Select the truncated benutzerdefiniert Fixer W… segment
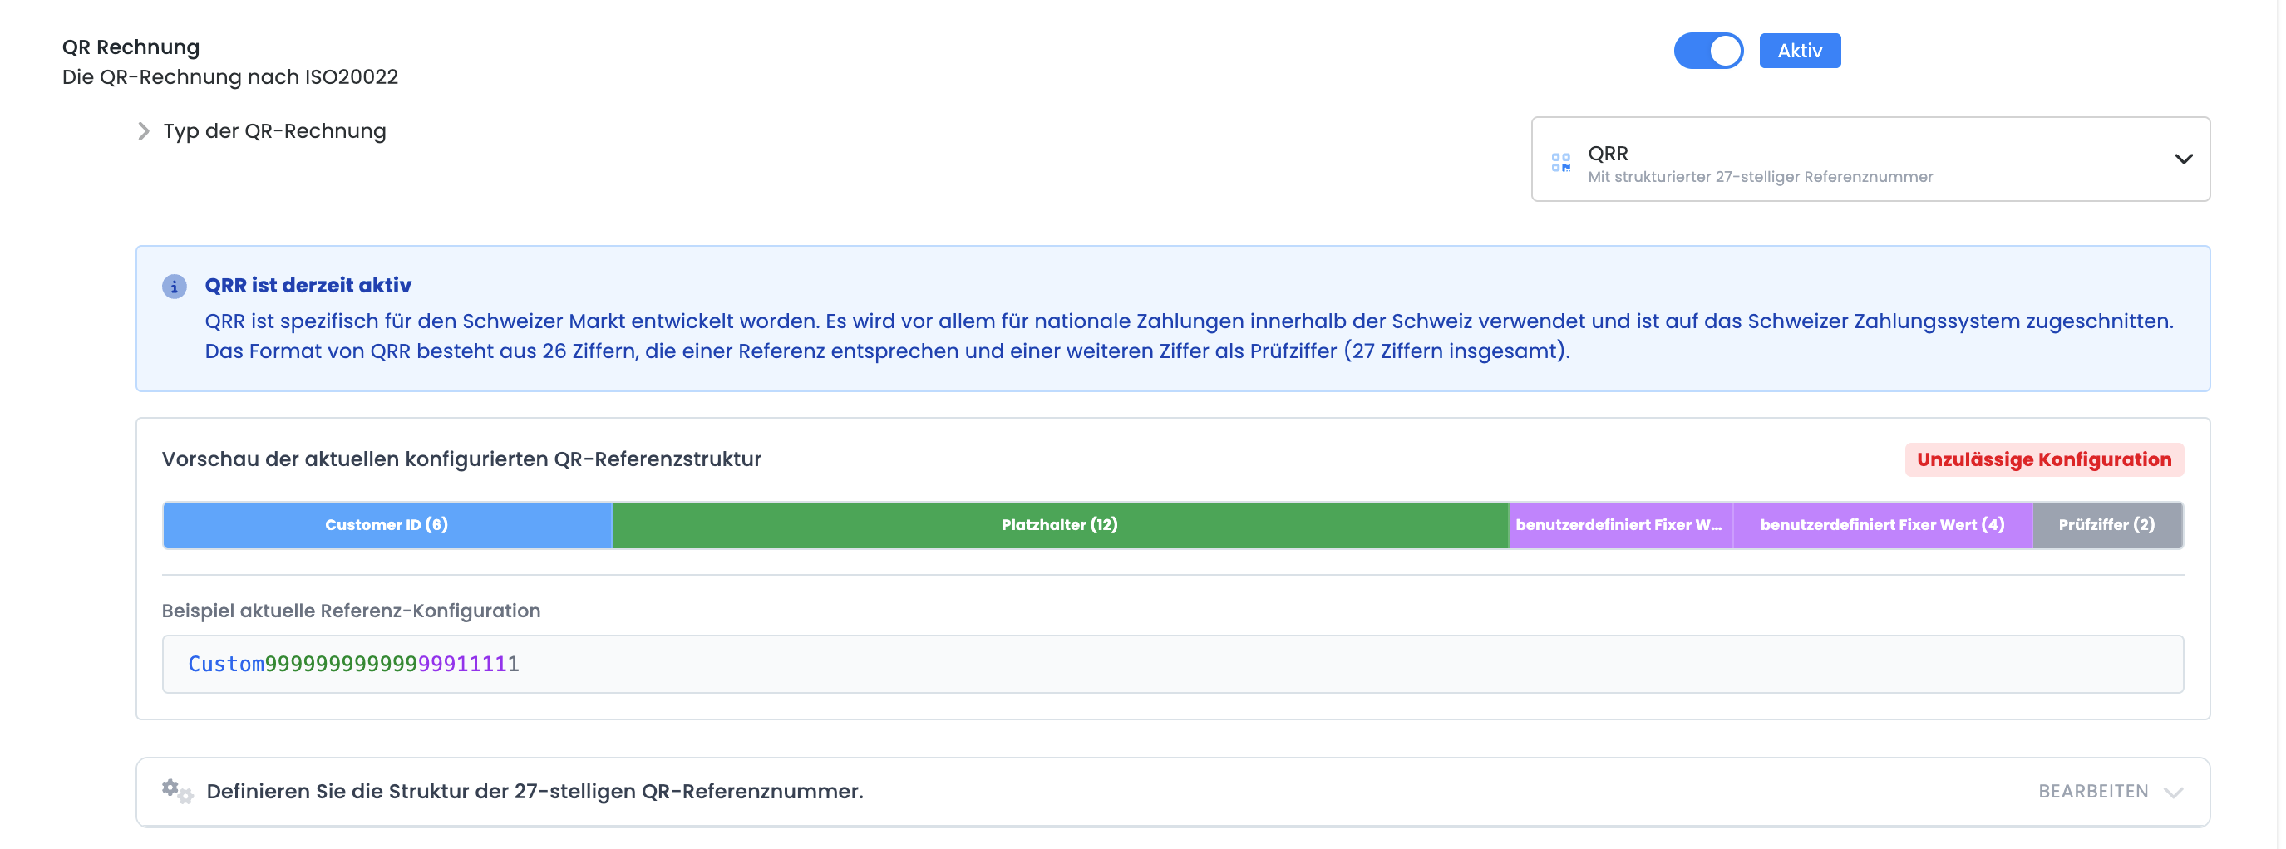The height and width of the screenshot is (849, 2286). (x=1618, y=525)
